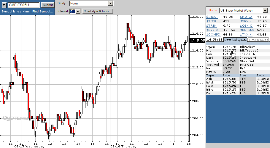
Task: Click the High value 1217.75
Action: [x=229, y=51]
